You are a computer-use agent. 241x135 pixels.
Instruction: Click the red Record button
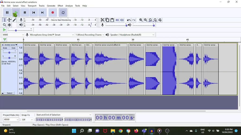tap(53, 13)
